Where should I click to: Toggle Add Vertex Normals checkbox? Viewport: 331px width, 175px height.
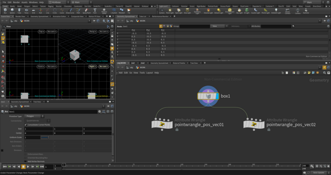coord(26,161)
